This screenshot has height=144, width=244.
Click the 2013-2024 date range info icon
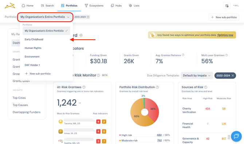point(88,17)
